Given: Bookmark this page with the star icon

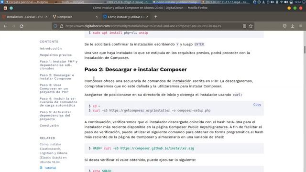Looking at the screenshot, I should click(x=251, y=26).
